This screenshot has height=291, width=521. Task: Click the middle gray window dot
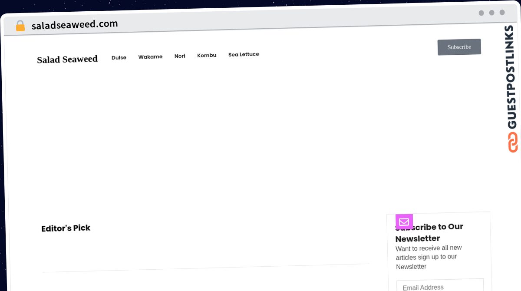(x=491, y=13)
